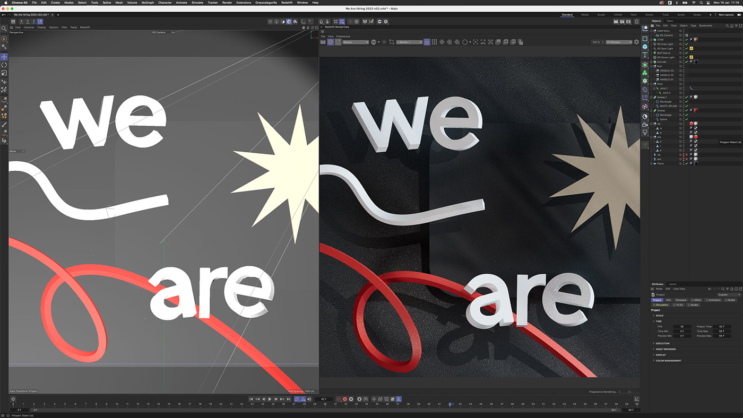Click the timeline playhead marker at frame 42
Screen dimensions: 743x418
coord(450,404)
